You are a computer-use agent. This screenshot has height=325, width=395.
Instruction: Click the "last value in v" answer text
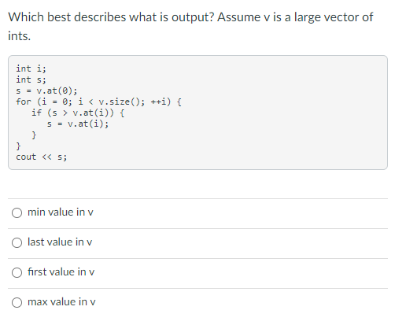click(x=60, y=242)
